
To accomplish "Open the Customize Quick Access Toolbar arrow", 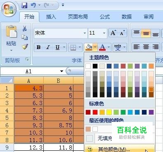I will 63,5.
